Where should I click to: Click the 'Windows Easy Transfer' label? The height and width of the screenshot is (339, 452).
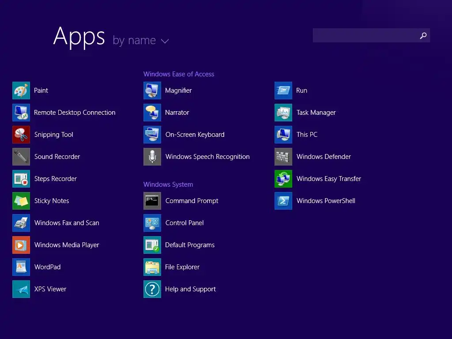point(329,179)
